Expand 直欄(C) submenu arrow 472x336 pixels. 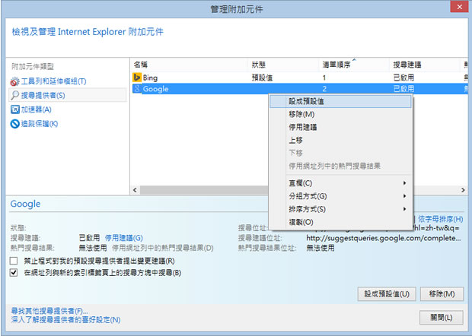coord(404,183)
